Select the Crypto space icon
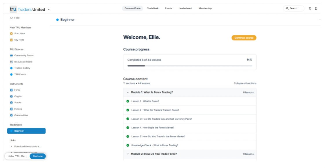The height and width of the screenshot is (168, 325). click(x=11, y=96)
